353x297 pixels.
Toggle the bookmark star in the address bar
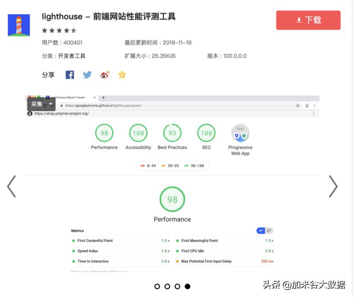pos(298,105)
